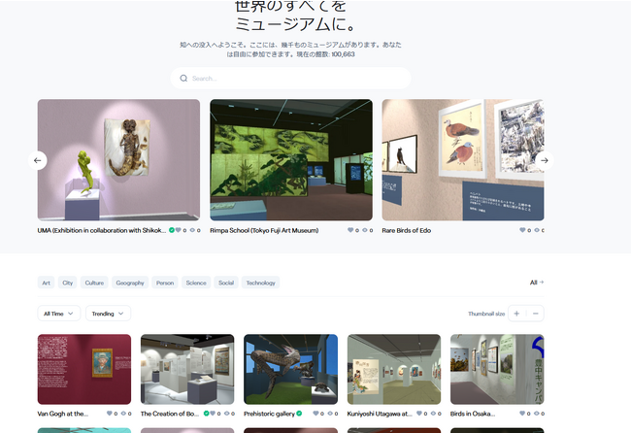Choose the Technology category tag
631x433 pixels.
coord(260,283)
